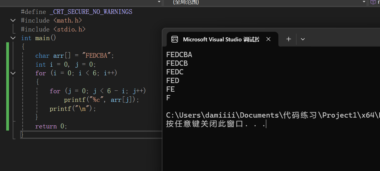Click the terminal icon on the console tab
Viewport: 380px width, 171px height.
click(x=175, y=39)
